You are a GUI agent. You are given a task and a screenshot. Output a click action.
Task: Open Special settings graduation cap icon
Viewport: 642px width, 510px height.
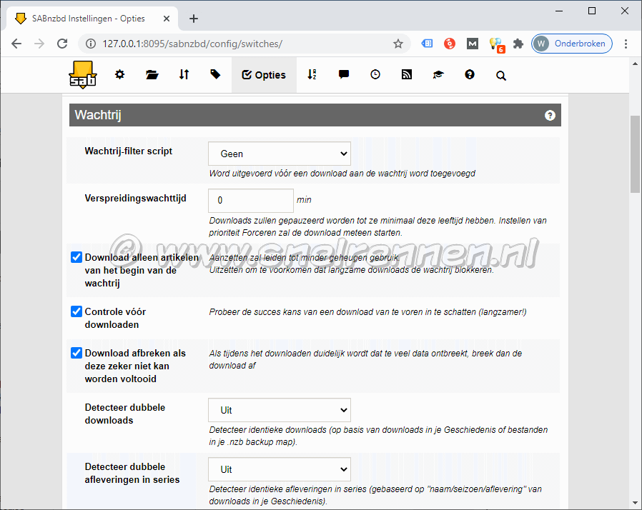pos(438,74)
